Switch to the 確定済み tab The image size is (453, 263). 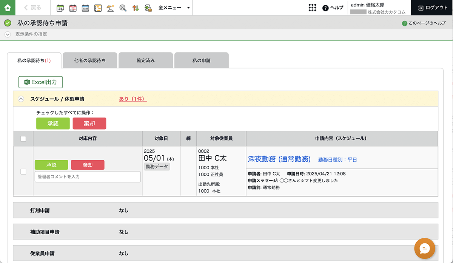pyautogui.click(x=146, y=60)
